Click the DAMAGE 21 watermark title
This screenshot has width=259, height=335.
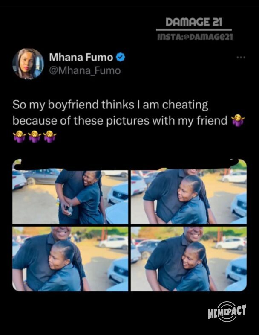click(x=194, y=22)
